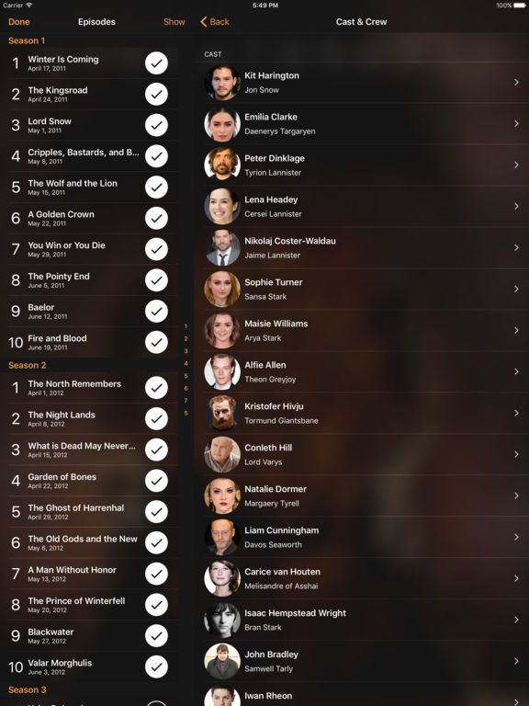Tap Conleth Hill's avatar thumbnail

222,454
